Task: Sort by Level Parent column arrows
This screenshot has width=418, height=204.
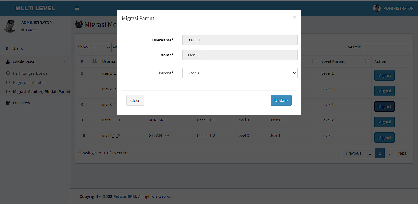Action: coord(367,61)
